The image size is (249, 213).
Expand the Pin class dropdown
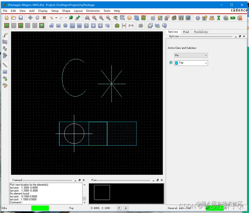pos(191,55)
